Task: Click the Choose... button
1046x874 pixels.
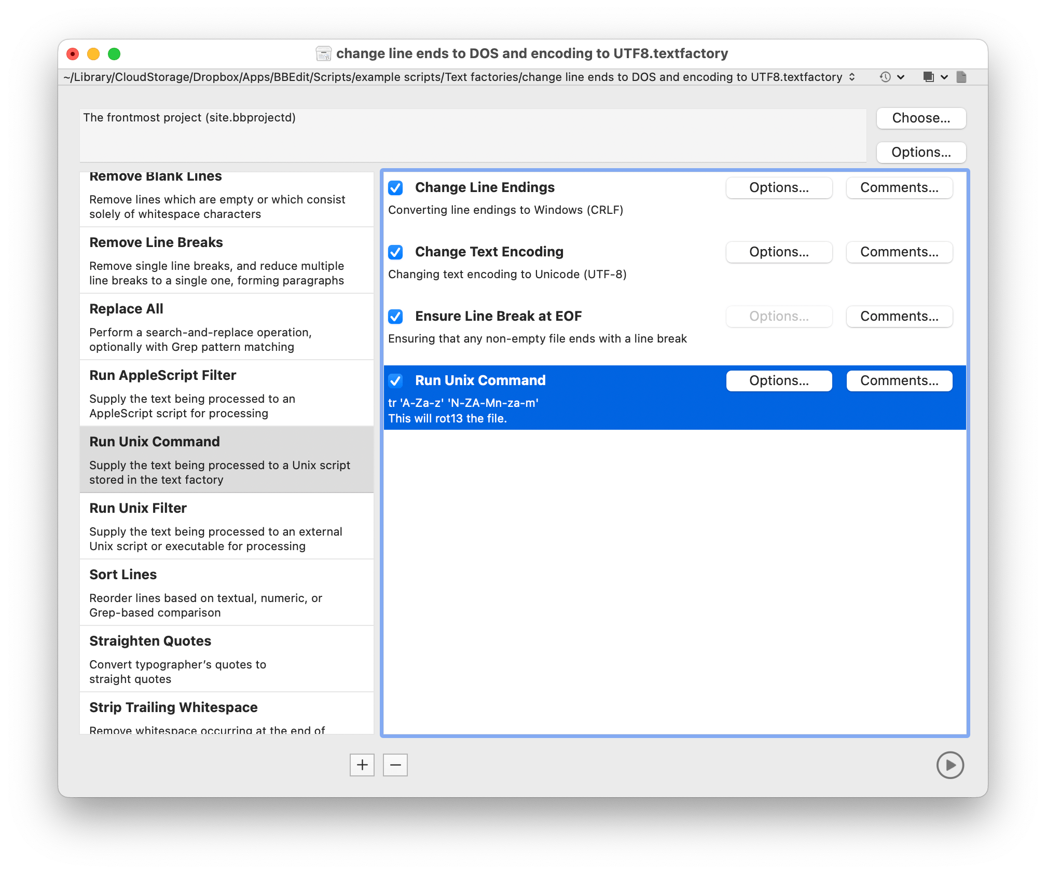Action: pyautogui.click(x=920, y=118)
